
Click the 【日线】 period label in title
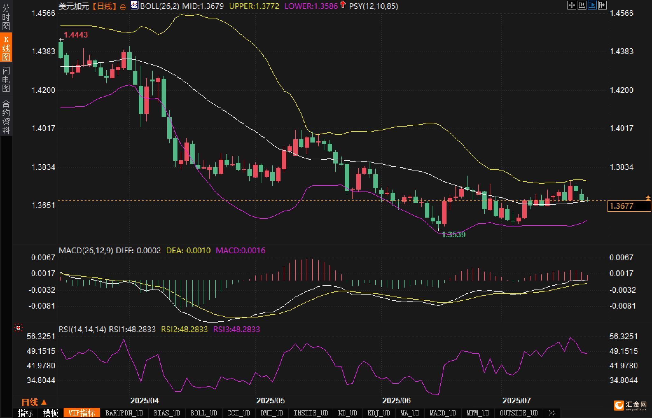[104, 6]
